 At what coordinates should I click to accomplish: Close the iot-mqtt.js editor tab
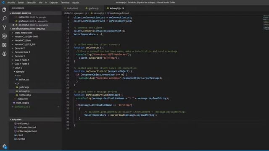(x=123, y=8)
